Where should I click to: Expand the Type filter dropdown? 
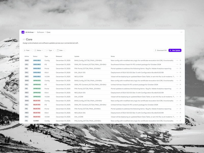[50, 50]
